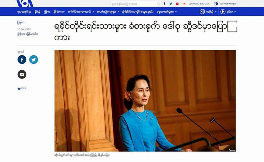The height and width of the screenshot is (162, 264).
Task: Open VOA Facebook page icon in header
Action: tap(164, 4)
